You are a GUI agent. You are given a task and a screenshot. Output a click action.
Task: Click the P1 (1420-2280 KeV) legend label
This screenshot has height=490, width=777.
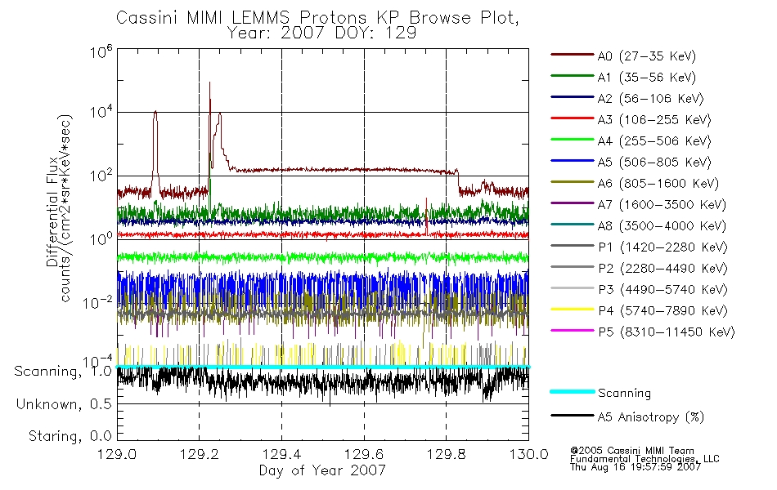pos(662,247)
